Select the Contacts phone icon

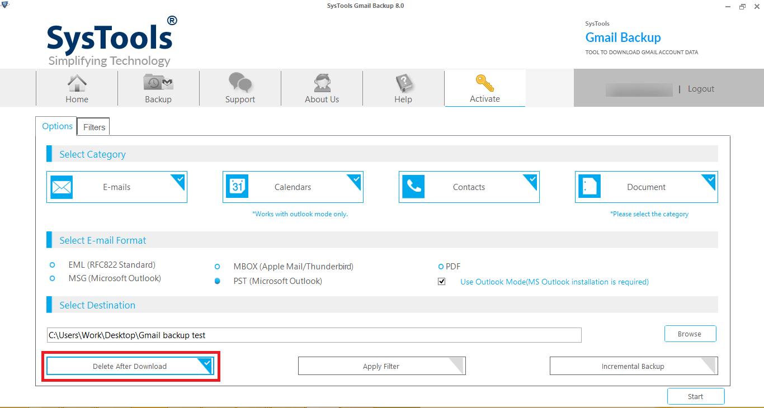(413, 187)
